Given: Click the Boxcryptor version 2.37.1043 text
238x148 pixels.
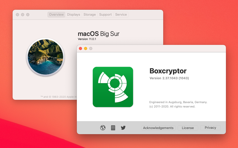Looking at the screenshot, I should tap(169, 78).
